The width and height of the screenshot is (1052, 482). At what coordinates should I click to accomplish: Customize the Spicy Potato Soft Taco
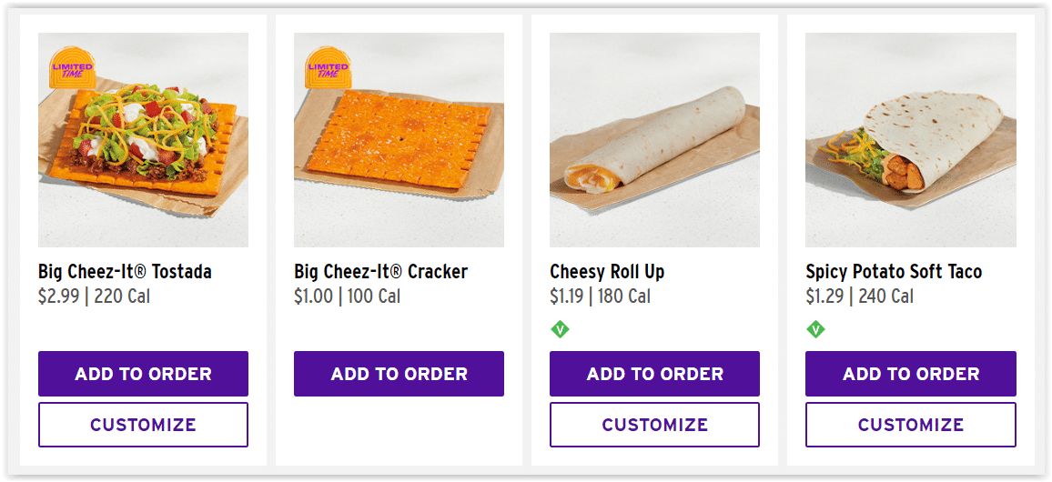point(910,425)
